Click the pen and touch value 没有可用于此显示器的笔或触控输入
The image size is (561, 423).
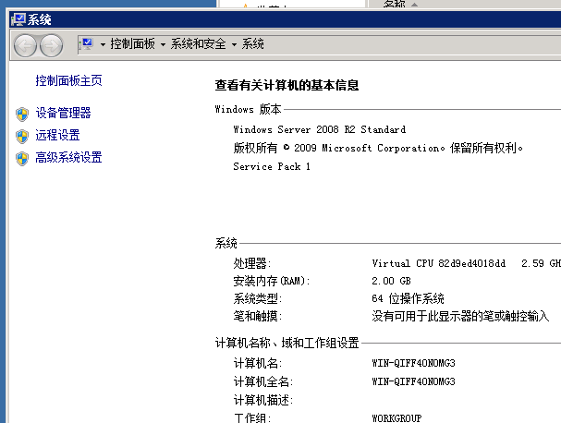tap(460, 316)
